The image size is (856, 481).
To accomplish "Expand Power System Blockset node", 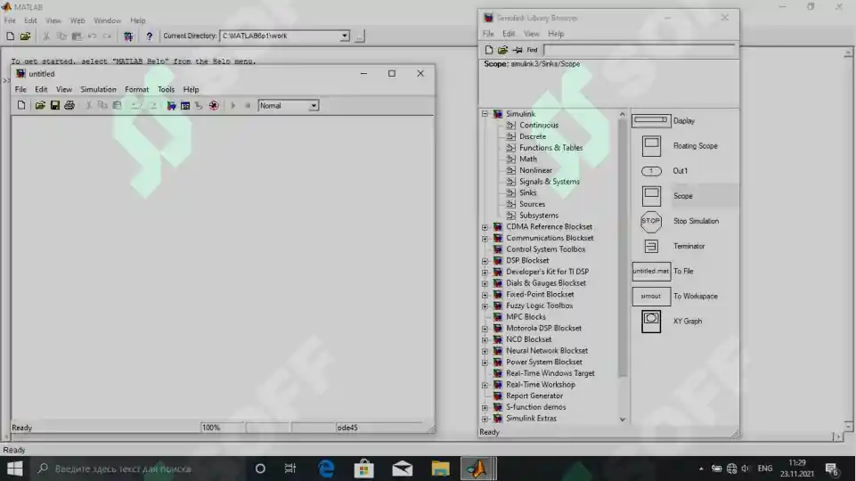I will coord(485,363).
